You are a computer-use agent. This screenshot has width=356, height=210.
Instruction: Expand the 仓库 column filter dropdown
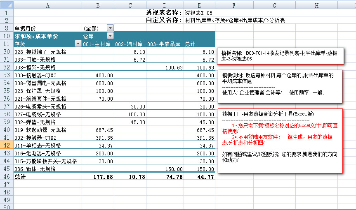coord(110,36)
